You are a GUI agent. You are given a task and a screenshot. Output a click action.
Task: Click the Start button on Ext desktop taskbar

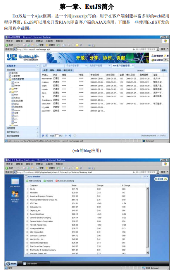pyautogui.click(x=11, y=264)
